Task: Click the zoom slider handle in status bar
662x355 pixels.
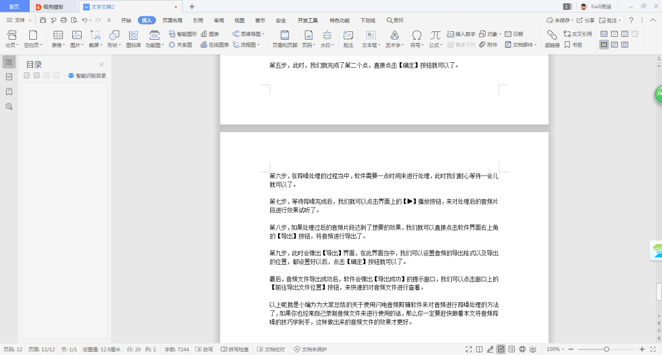Action: [x=606, y=349]
